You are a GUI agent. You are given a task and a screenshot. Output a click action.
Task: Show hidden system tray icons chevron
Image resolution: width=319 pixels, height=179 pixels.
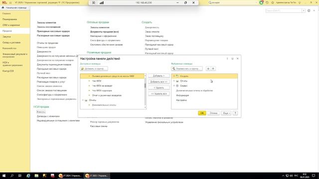(x=283, y=176)
